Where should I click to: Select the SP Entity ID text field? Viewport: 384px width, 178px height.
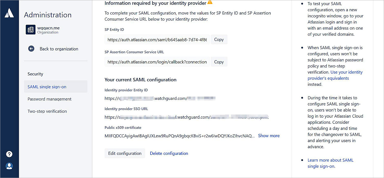157,39
